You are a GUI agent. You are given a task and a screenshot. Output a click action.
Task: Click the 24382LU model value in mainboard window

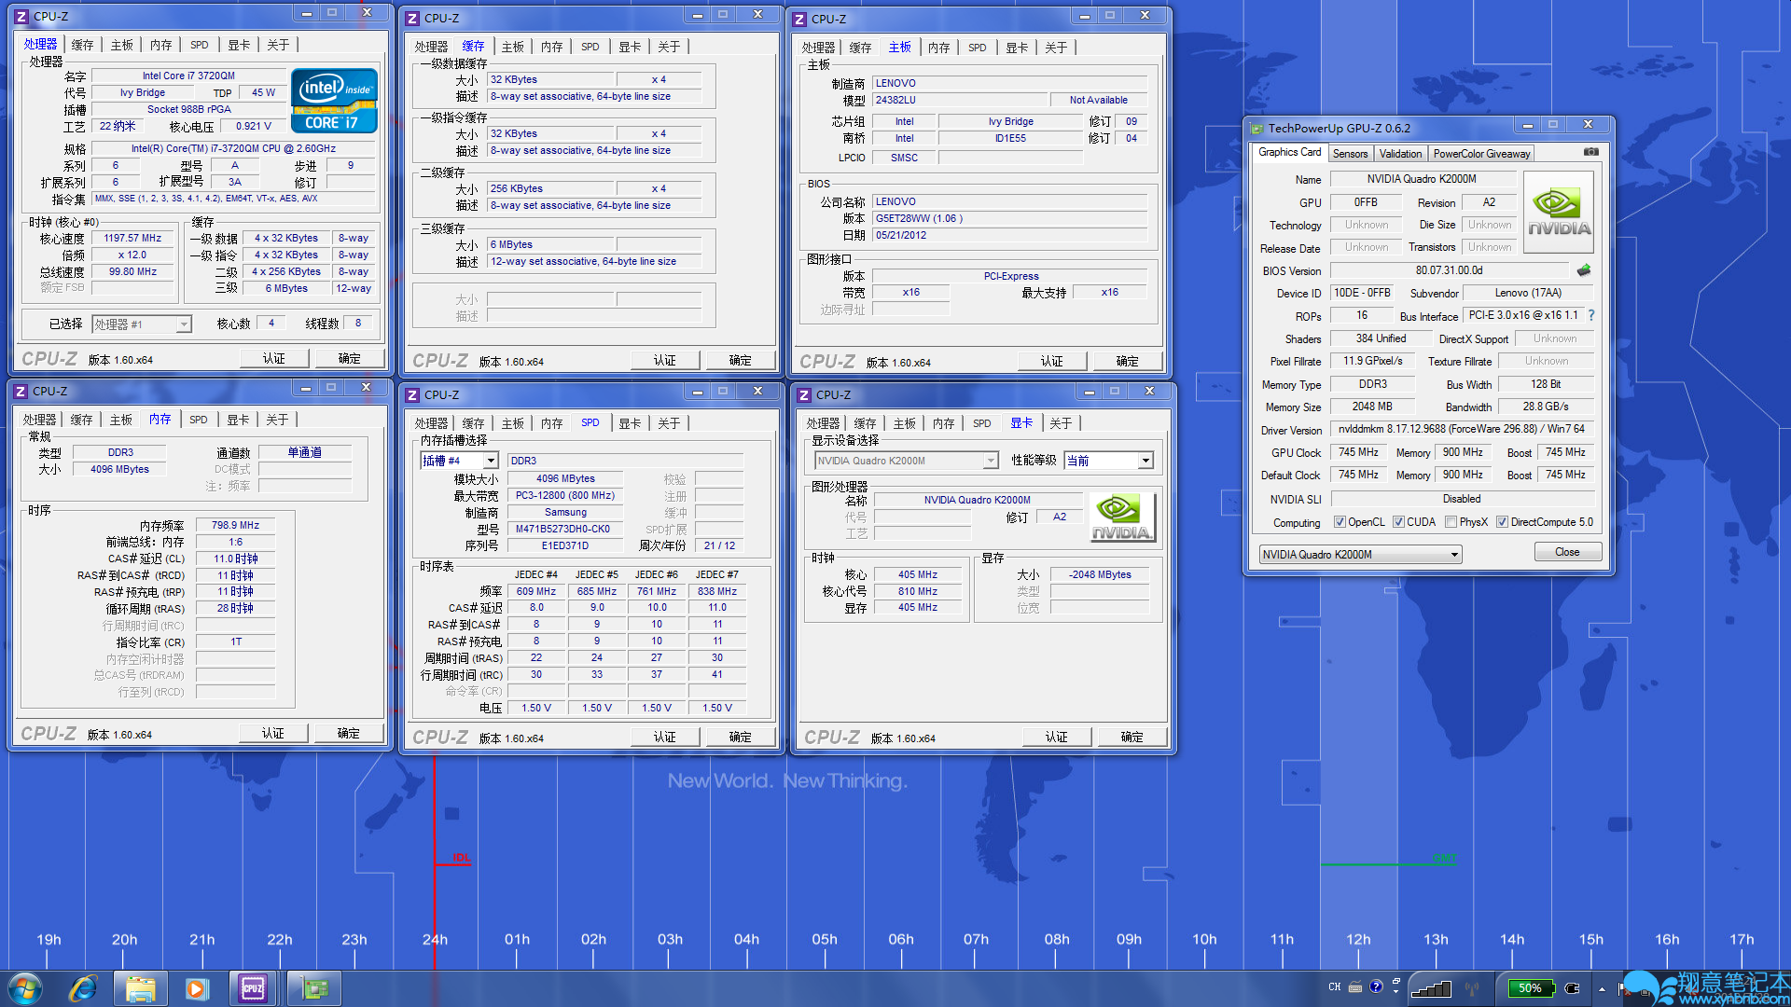(960, 100)
